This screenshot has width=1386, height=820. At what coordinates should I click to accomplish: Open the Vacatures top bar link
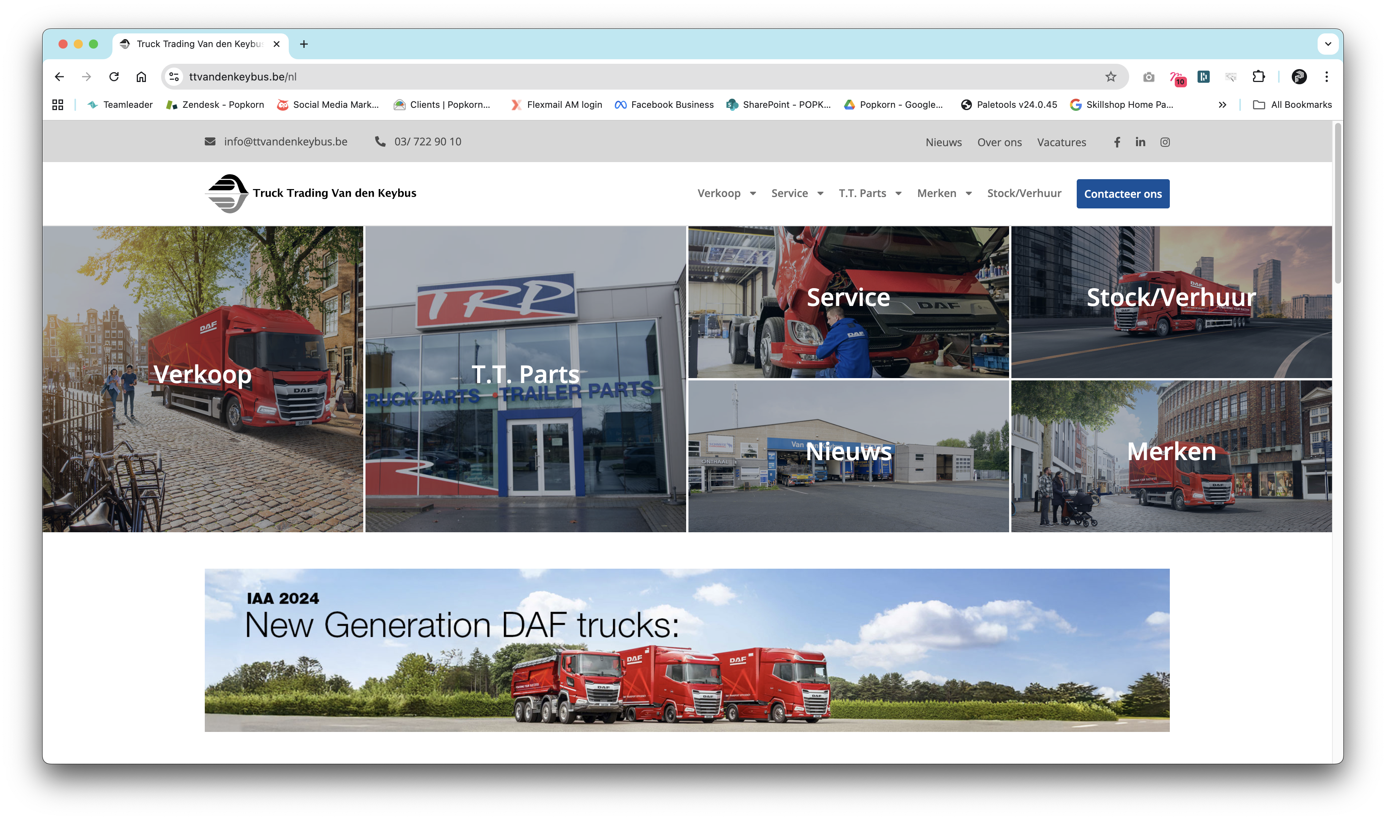click(1062, 142)
